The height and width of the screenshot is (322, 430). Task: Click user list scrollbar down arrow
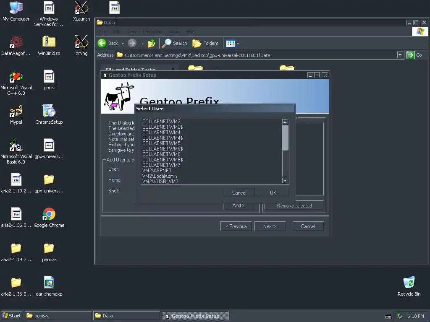pos(285,180)
